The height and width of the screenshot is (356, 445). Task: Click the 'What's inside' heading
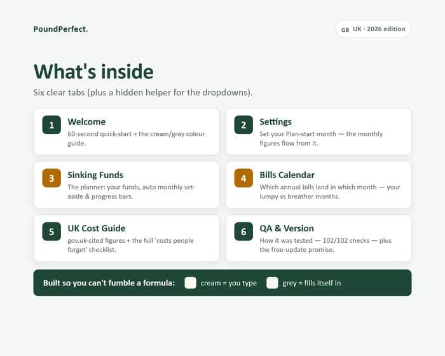click(93, 71)
